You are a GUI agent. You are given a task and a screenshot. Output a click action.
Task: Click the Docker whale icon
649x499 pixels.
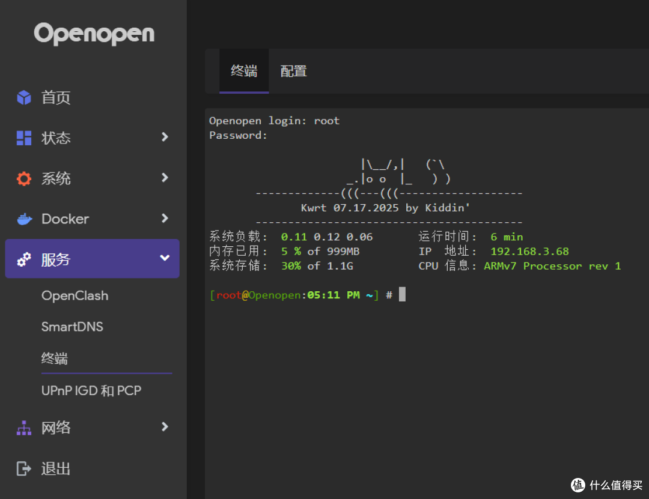tap(24, 219)
